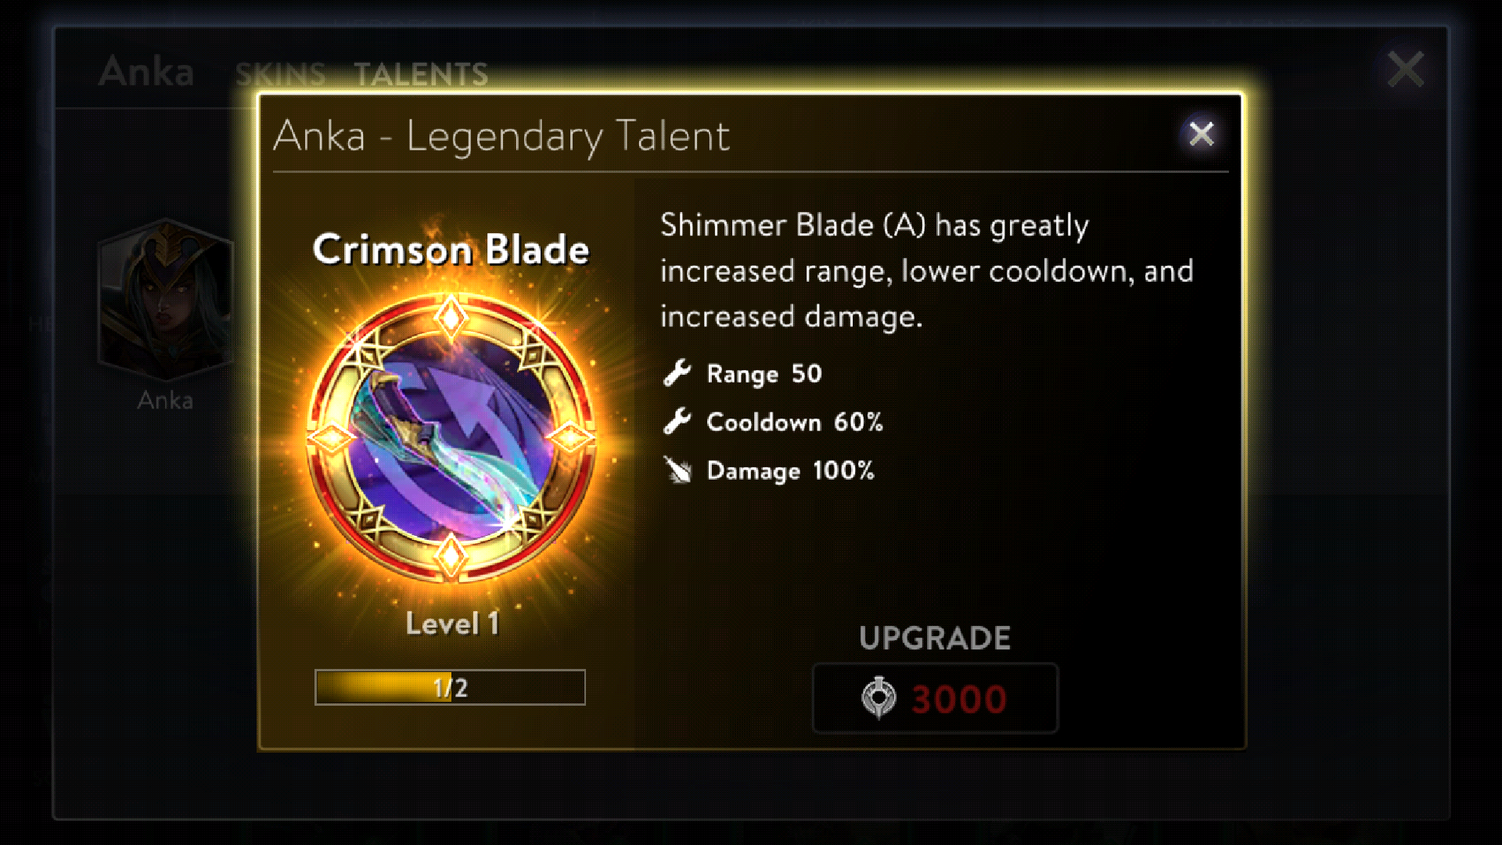The image size is (1502, 845).
Task: Click the Shimmer Blade description text
Action: [x=927, y=271]
